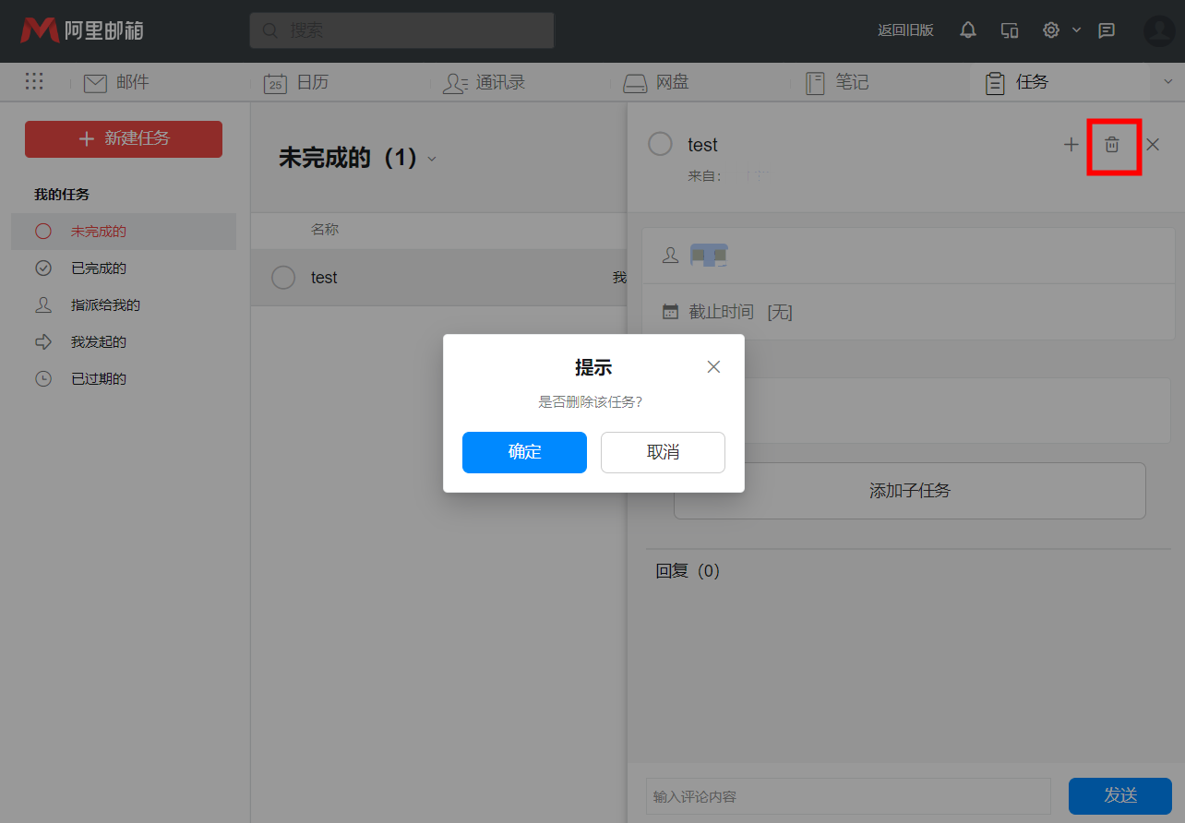Image resolution: width=1185 pixels, height=823 pixels.
Task: Click the settings gear icon
Action: [x=1051, y=30]
